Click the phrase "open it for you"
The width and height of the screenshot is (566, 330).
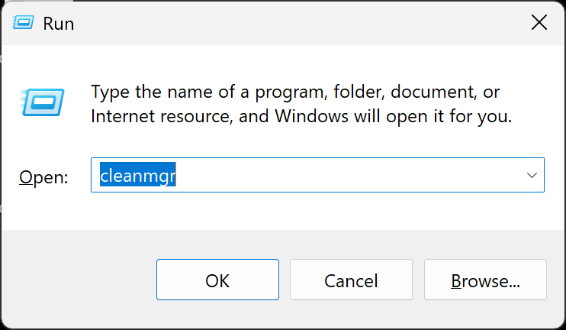[449, 117]
